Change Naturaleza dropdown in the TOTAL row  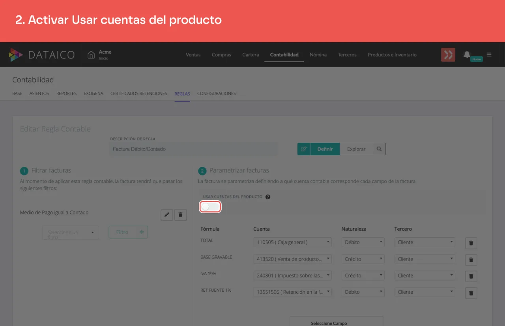363,242
